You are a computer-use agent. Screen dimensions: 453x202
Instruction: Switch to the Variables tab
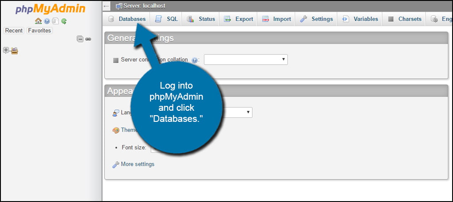click(360, 19)
